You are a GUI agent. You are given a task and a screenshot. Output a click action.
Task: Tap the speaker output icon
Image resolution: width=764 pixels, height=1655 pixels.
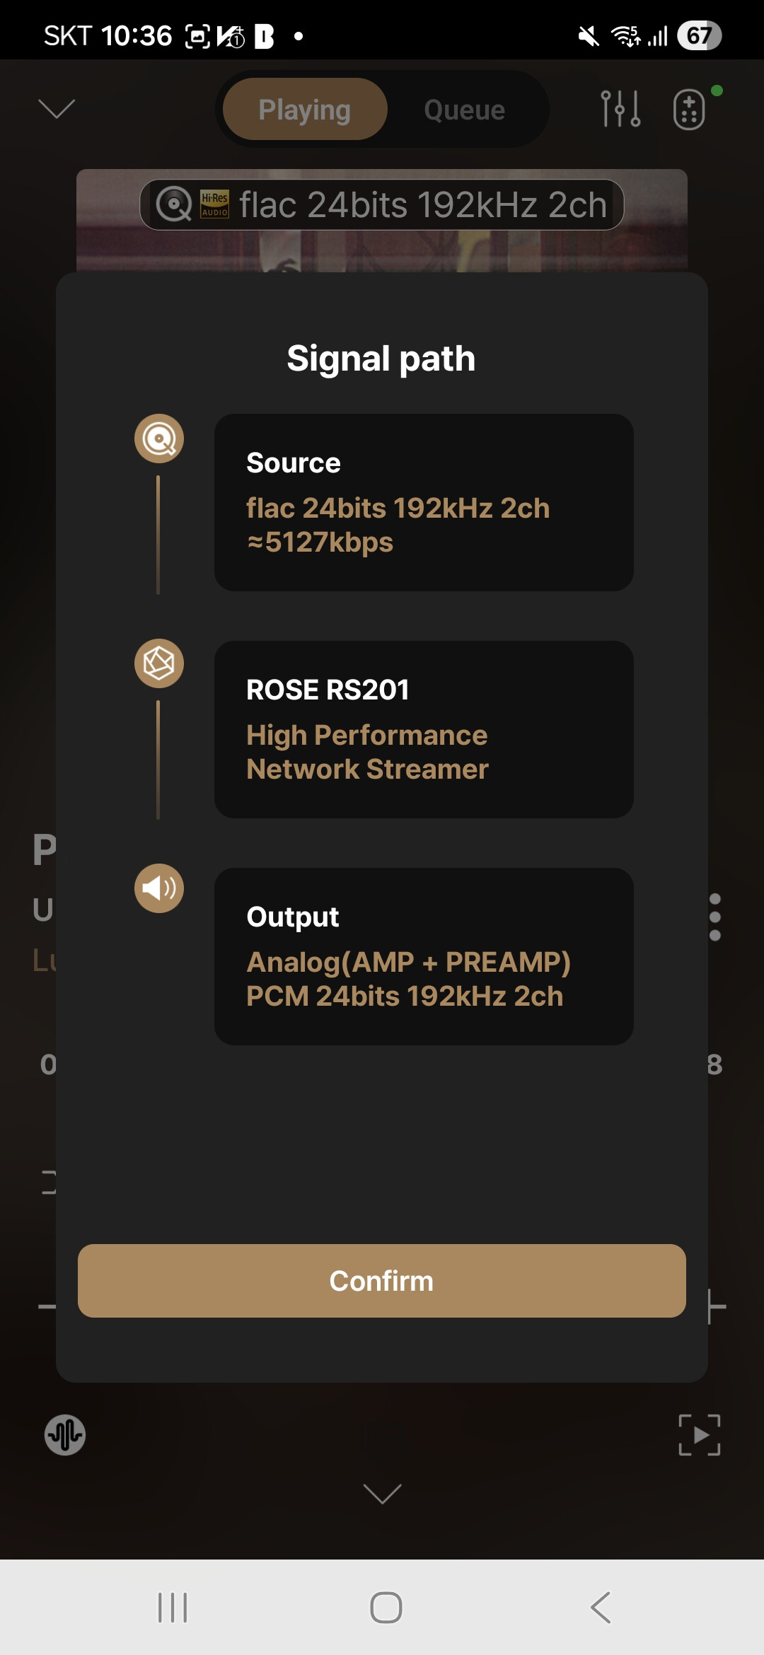[x=159, y=888]
